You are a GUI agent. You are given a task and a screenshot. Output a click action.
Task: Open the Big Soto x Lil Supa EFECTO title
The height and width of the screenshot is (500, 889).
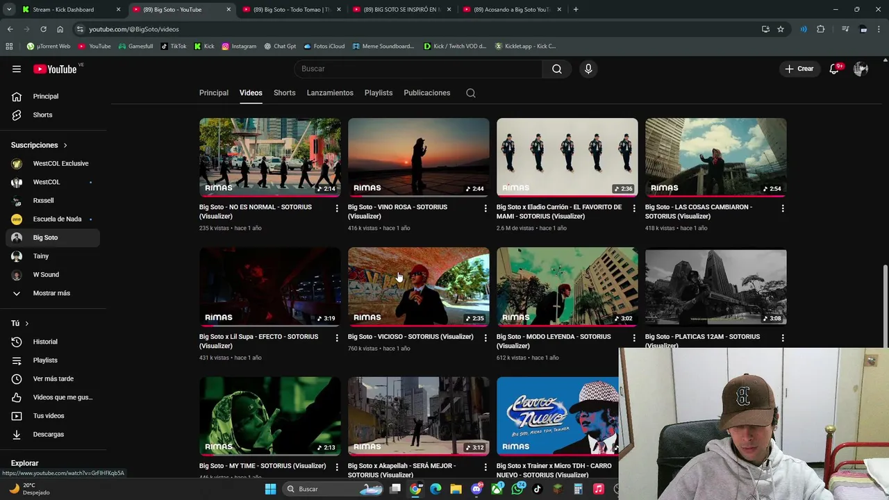tap(259, 341)
